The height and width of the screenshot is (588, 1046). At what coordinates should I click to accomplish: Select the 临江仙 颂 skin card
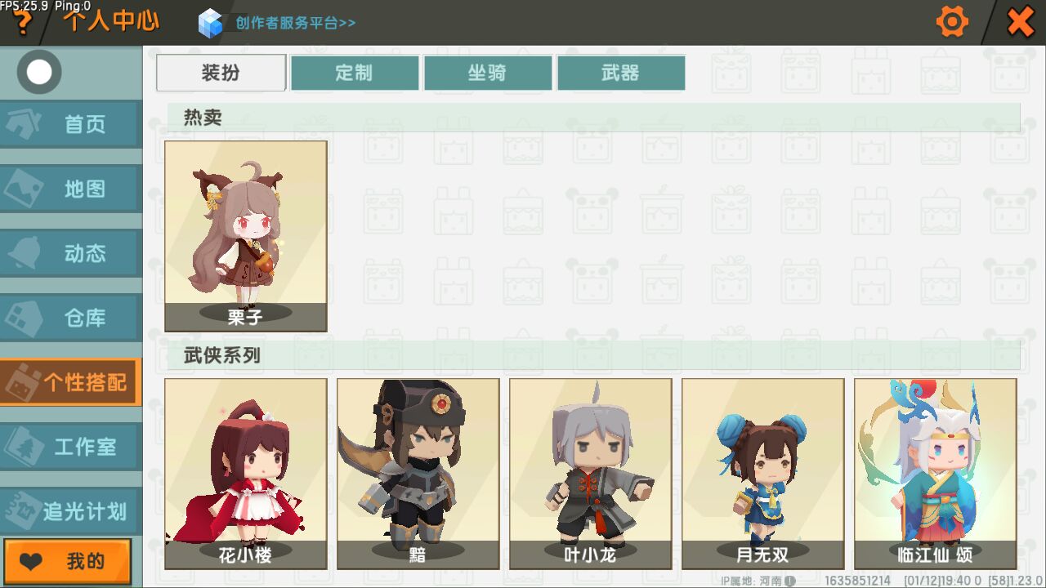(x=936, y=474)
